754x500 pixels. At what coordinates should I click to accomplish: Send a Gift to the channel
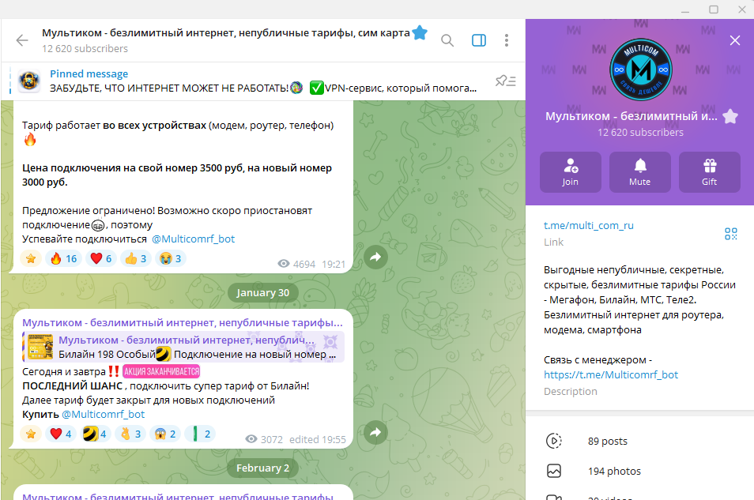tap(709, 172)
